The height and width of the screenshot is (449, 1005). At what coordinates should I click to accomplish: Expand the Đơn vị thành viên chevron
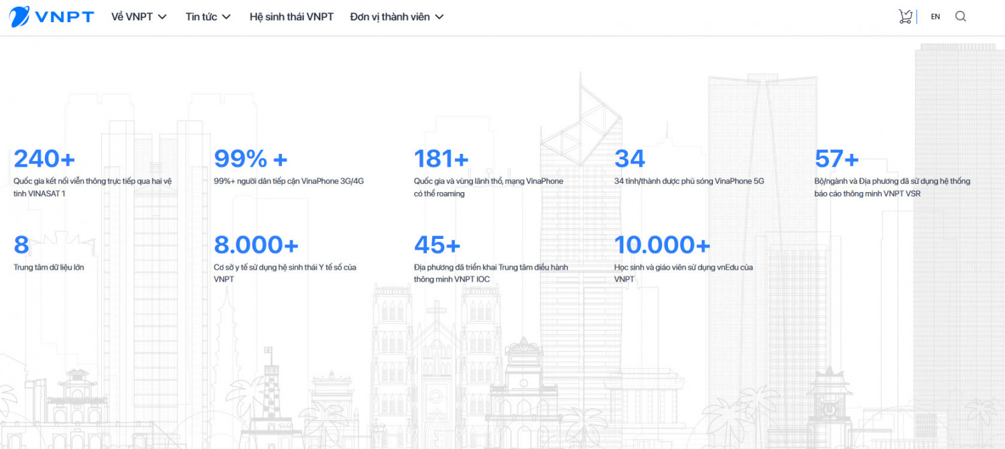coord(440,17)
